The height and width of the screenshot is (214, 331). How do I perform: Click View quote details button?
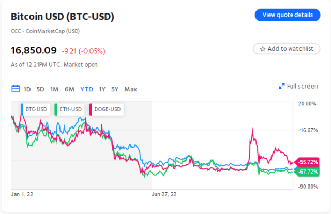[x=284, y=15]
